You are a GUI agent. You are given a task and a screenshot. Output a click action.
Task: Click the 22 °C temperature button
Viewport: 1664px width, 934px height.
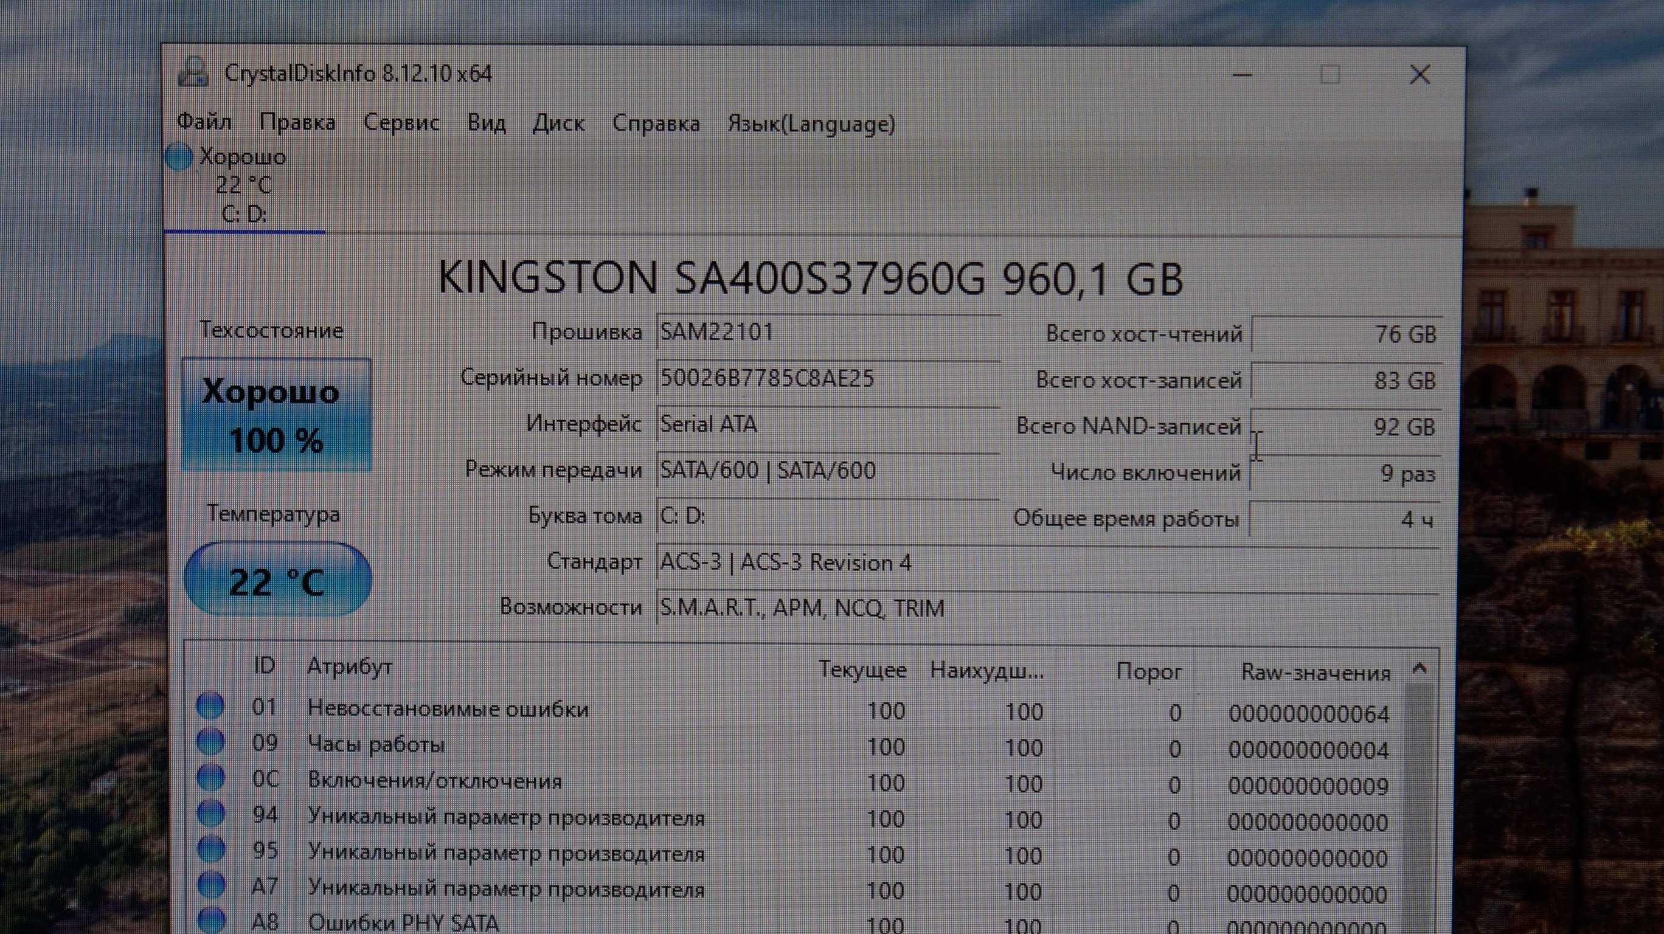click(278, 580)
